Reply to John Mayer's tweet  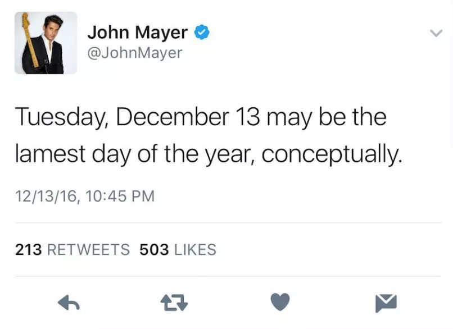click(69, 303)
